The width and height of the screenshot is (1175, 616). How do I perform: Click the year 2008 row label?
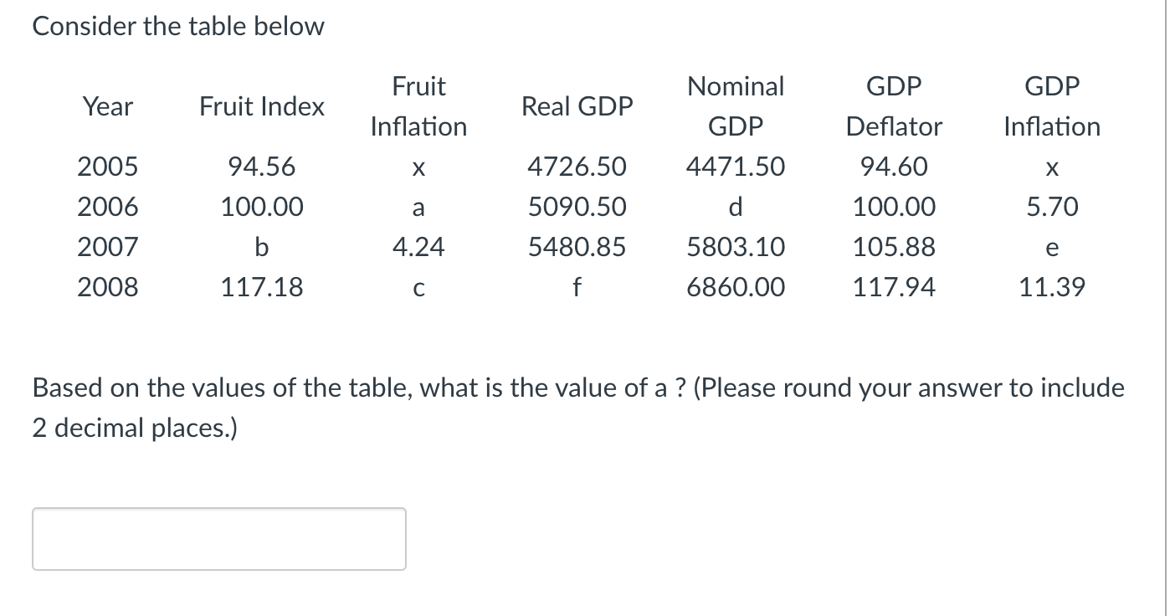click(x=107, y=287)
